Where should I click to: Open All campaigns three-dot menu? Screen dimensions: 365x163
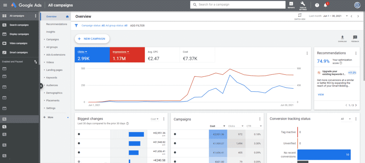pos(36,16)
